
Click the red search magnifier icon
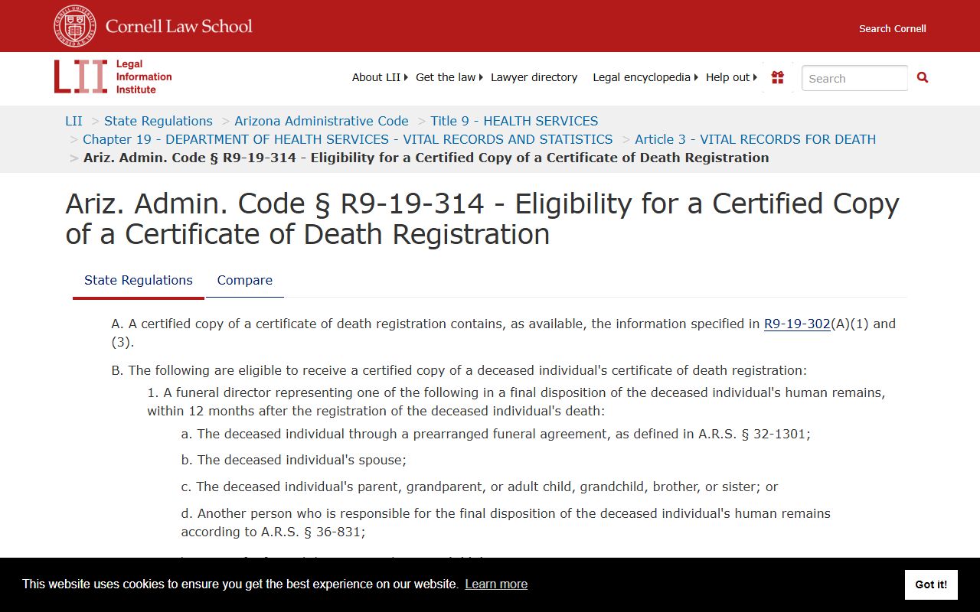tap(923, 77)
